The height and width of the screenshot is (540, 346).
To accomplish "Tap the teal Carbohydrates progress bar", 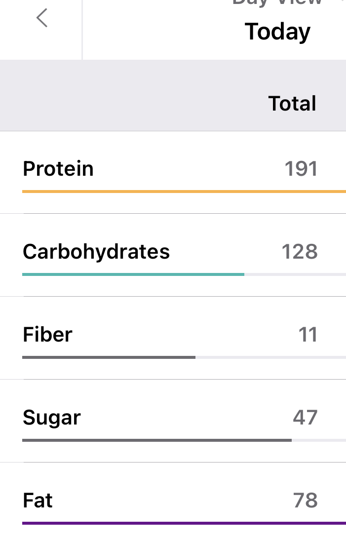I will click(x=133, y=274).
